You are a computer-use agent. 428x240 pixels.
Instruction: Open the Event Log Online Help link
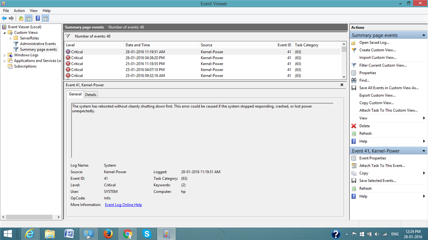click(x=123, y=205)
